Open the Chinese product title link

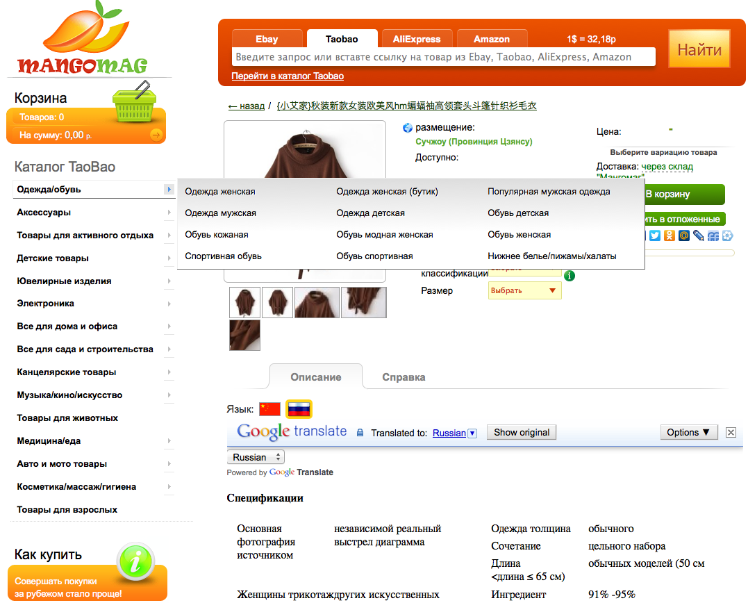(406, 106)
